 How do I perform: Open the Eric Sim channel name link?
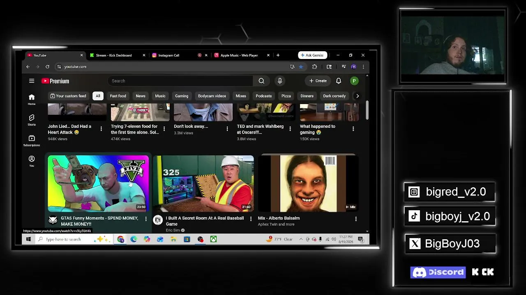[173, 230]
